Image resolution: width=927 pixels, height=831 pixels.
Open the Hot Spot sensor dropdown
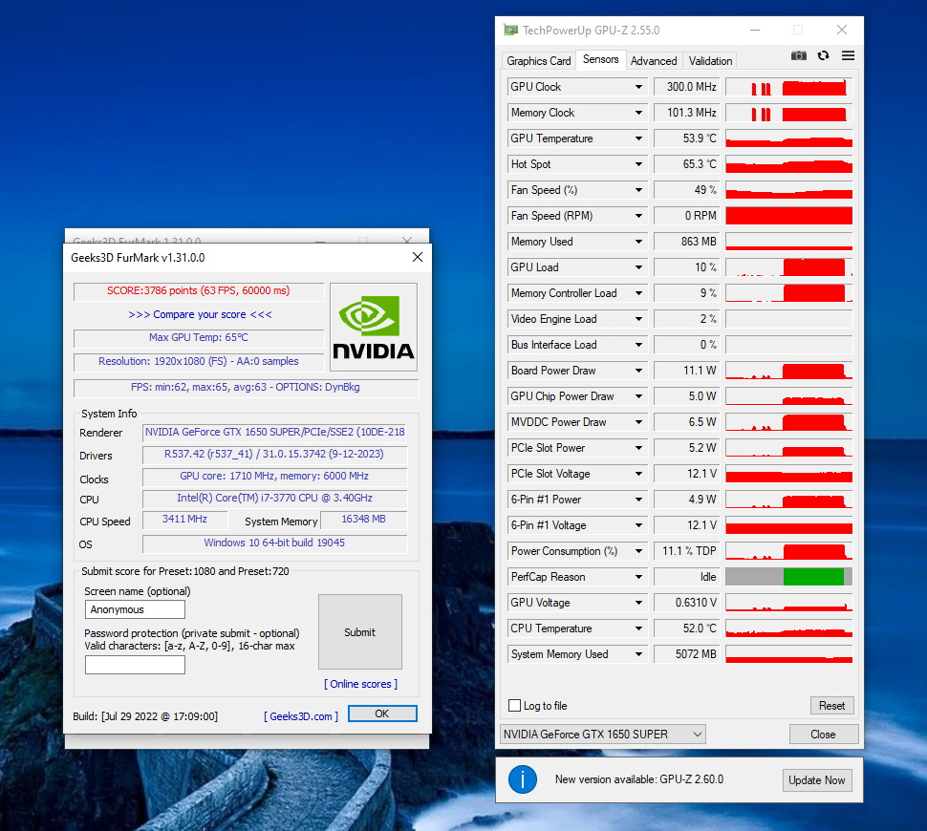(x=638, y=164)
